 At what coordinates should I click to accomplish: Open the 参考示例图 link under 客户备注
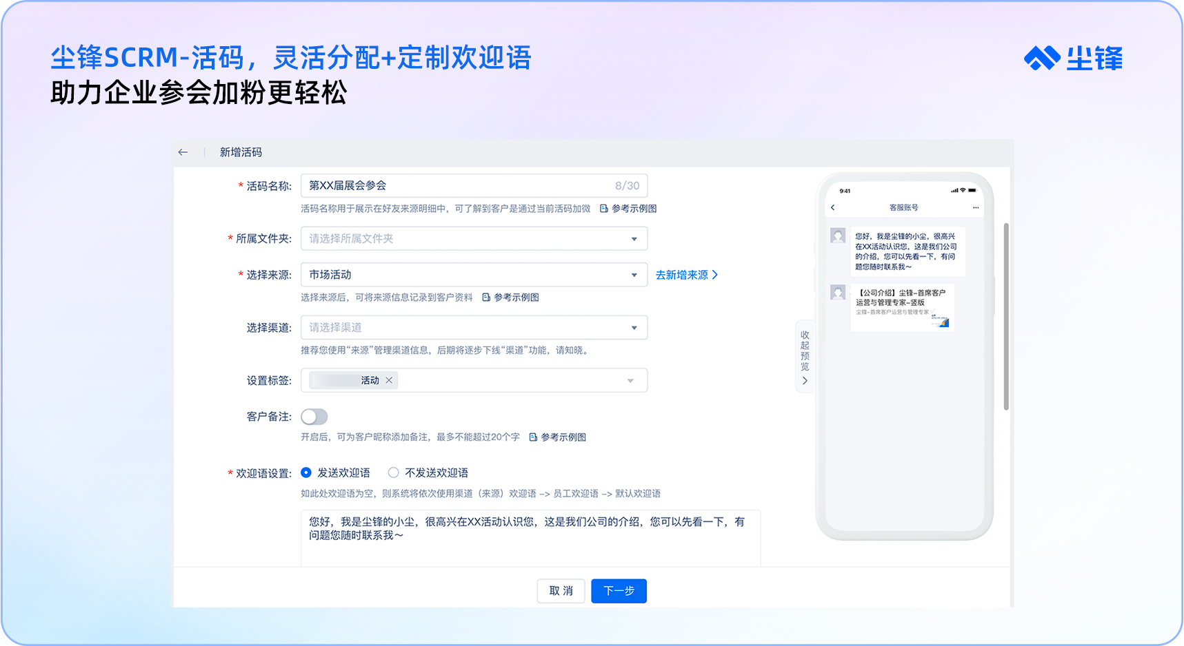(x=557, y=437)
